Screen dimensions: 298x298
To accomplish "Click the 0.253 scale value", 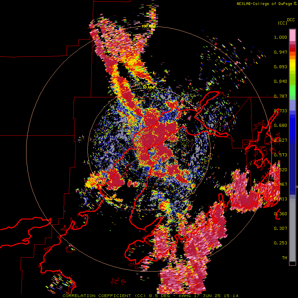I will pos(280,243).
